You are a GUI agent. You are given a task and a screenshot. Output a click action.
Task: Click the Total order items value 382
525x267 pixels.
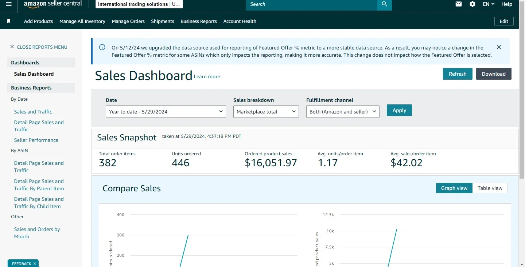108,163
